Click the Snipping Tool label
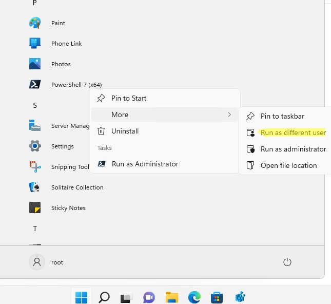This screenshot has height=304, width=331. click(x=70, y=167)
